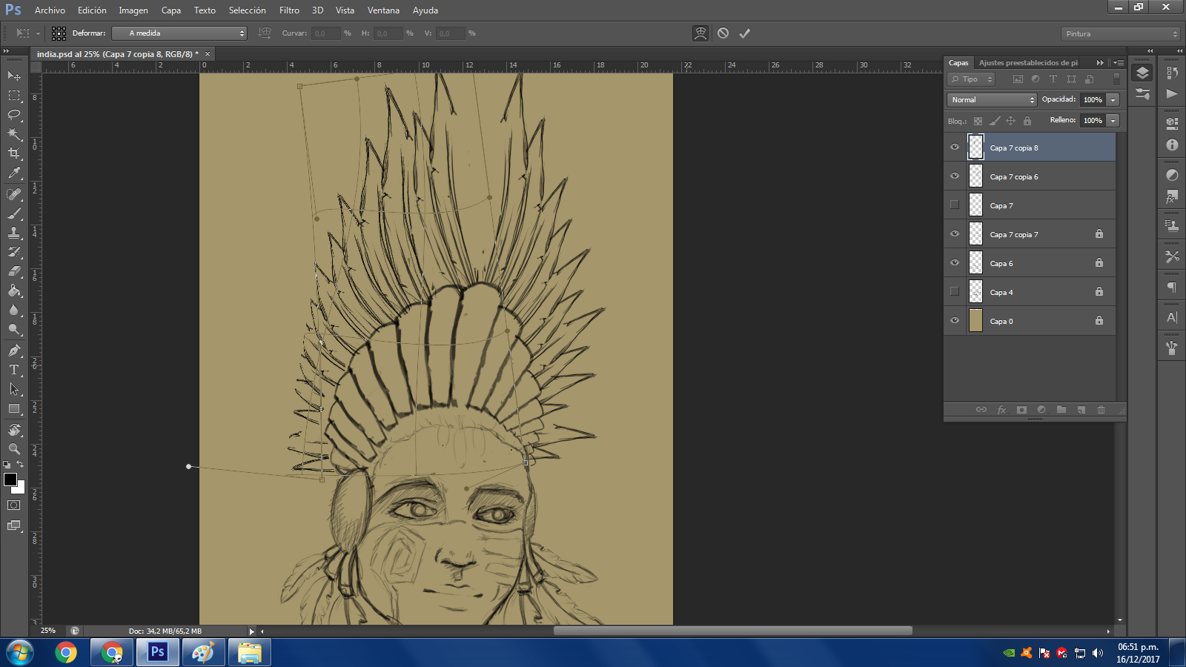Click the background color swatch
This screenshot has height=667, width=1186.
(x=21, y=489)
